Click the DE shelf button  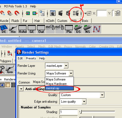coord(4,29)
